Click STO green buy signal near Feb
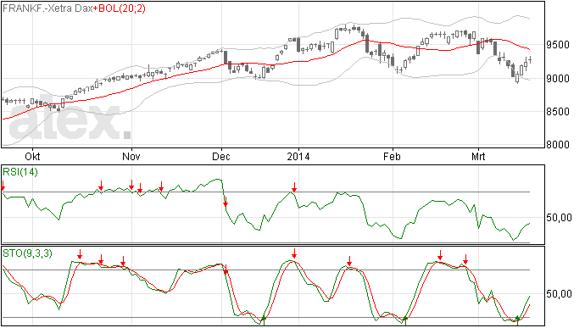The height and width of the screenshot is (328, 585). pos(405,320)
